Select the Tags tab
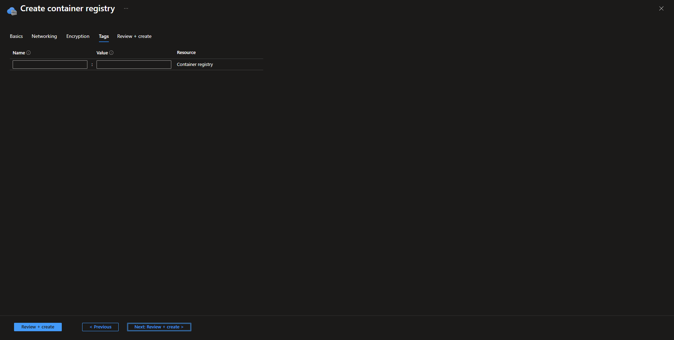 (104, 36)
